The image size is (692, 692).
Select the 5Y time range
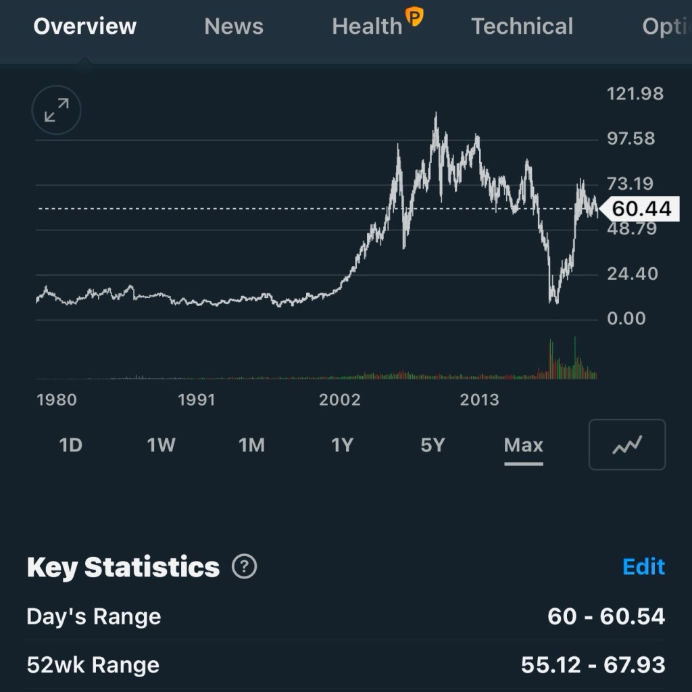coord(432,445)
